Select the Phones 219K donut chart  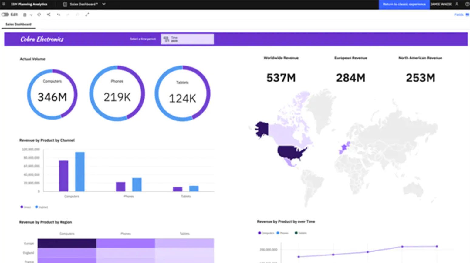coord(117,93)
